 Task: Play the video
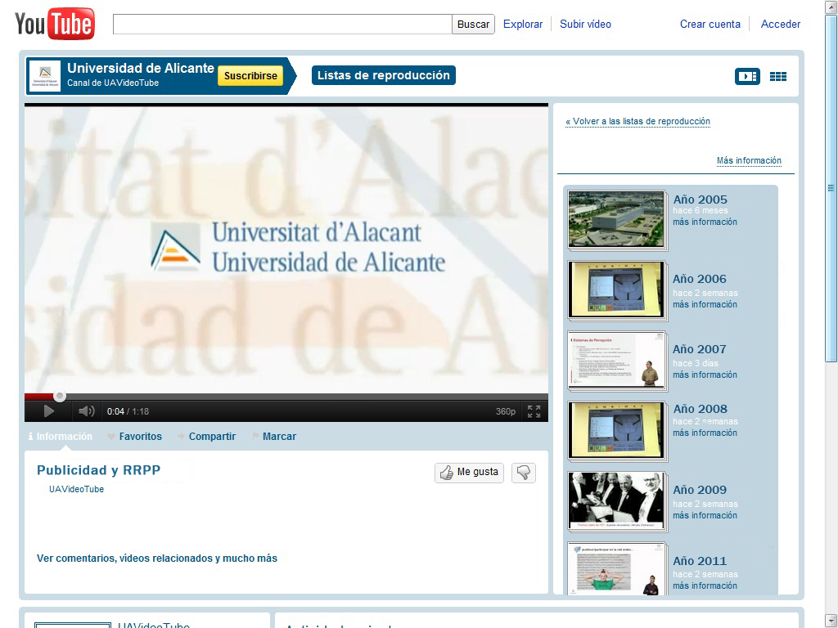click(48, 411)
